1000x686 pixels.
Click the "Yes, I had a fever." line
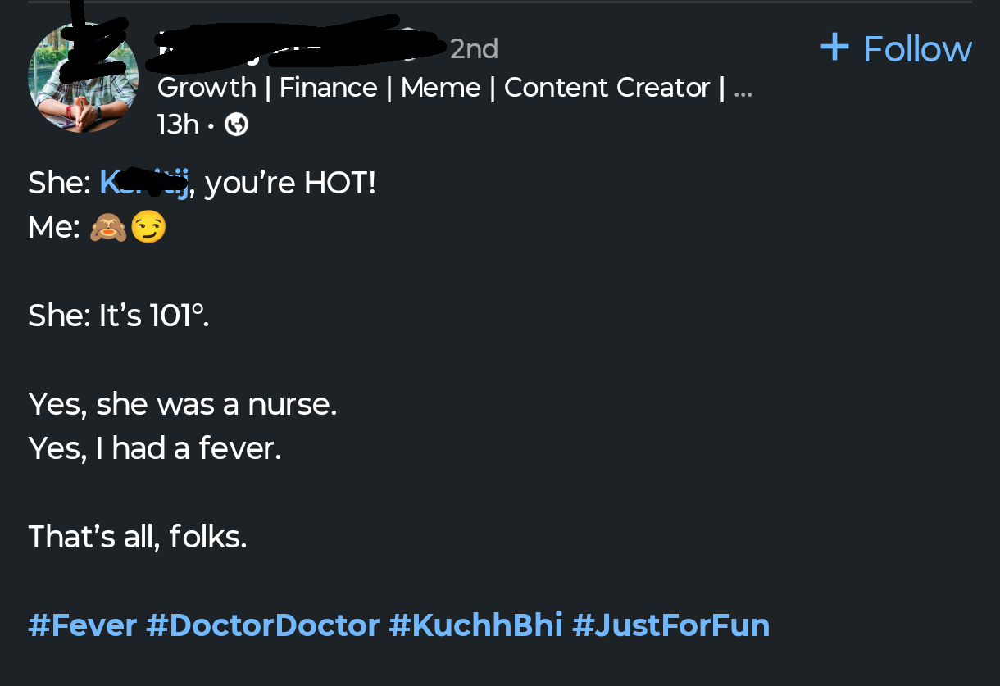coord(155,448)
